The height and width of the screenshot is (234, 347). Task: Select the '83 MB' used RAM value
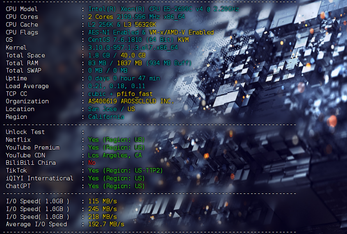click(x=97, y=63)
